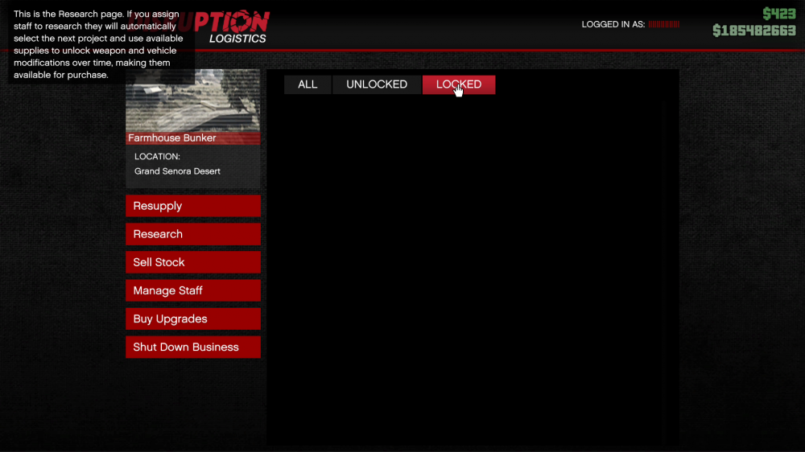
Task: Open the Resupply page
Action: pos(192,206)
